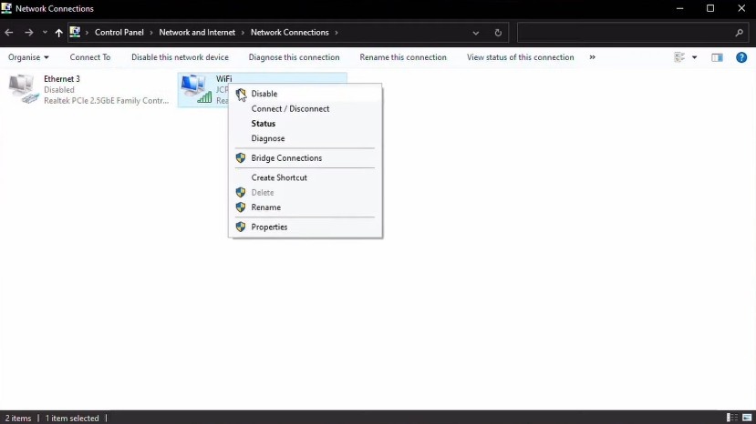
Task: Click the back navigation arrow
Action: [9, 33]
